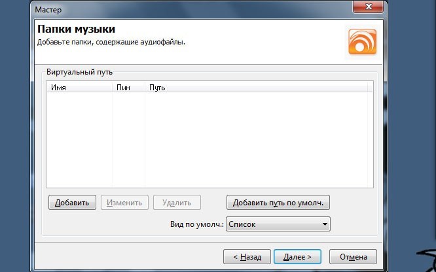
Task: Click the Удалить button
Action: click(177, 202)
